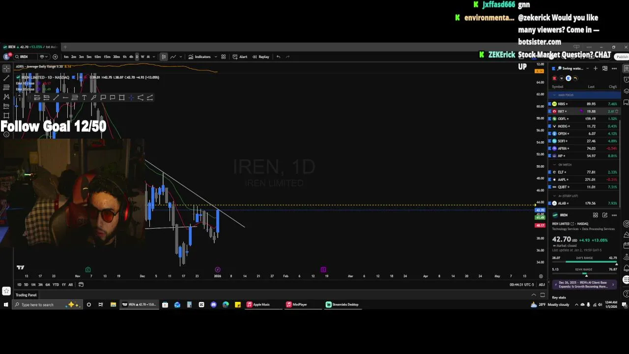This screenshot has height=354, width=629.
Task: Choose the line chart style icon
Action: pyautogui.click(x=173, y=57)
